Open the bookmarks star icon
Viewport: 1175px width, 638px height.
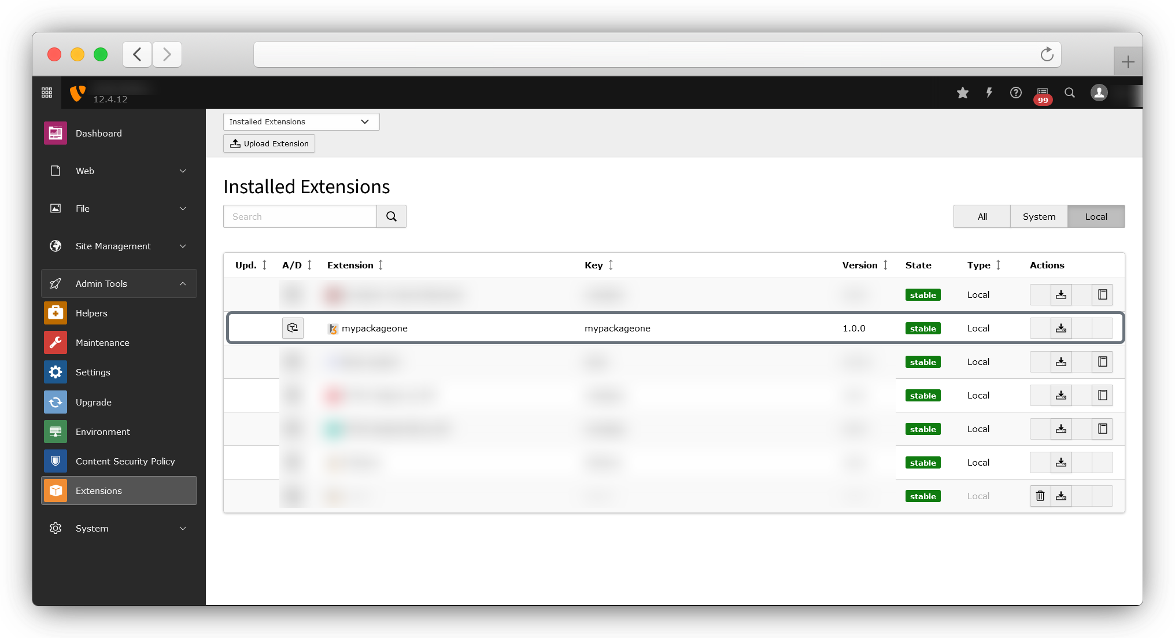point(963,93)
